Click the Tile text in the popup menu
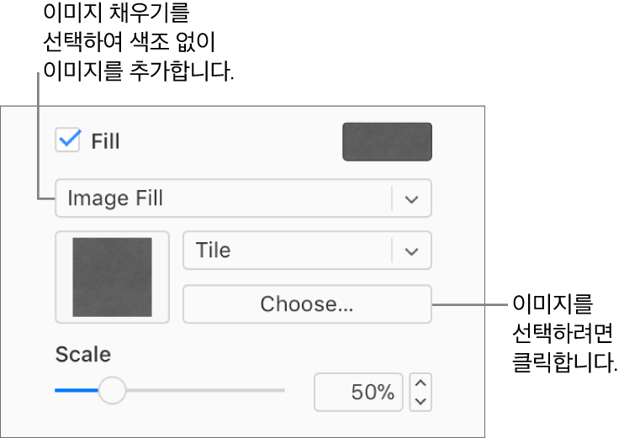The width and height of the screenshot is (624, 438). click(x=214, y=251)
